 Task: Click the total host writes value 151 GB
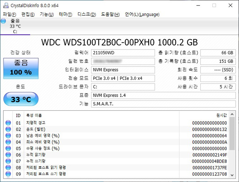coord(218,61)
